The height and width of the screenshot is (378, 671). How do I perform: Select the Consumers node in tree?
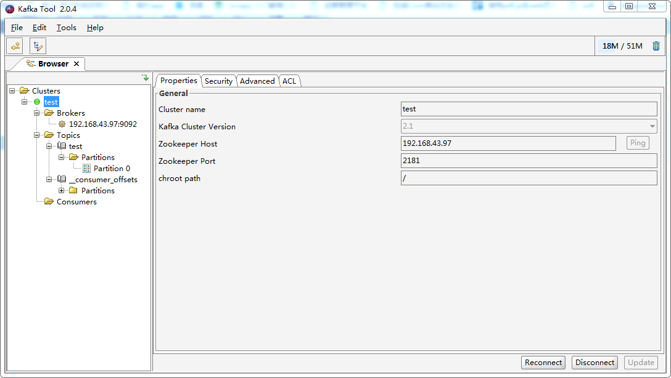[76, 201]
